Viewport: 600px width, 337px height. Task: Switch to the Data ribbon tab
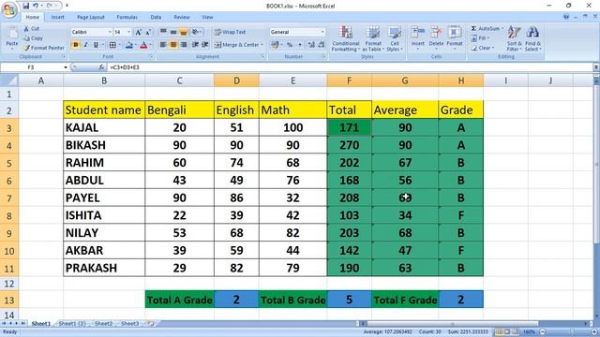[x=156, y=17]
